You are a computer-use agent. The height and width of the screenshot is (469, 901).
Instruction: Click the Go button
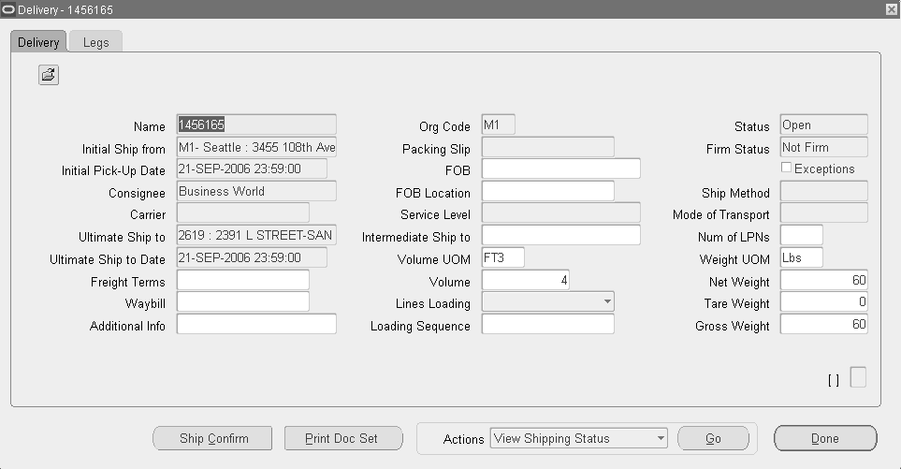(x=713, y=438)
